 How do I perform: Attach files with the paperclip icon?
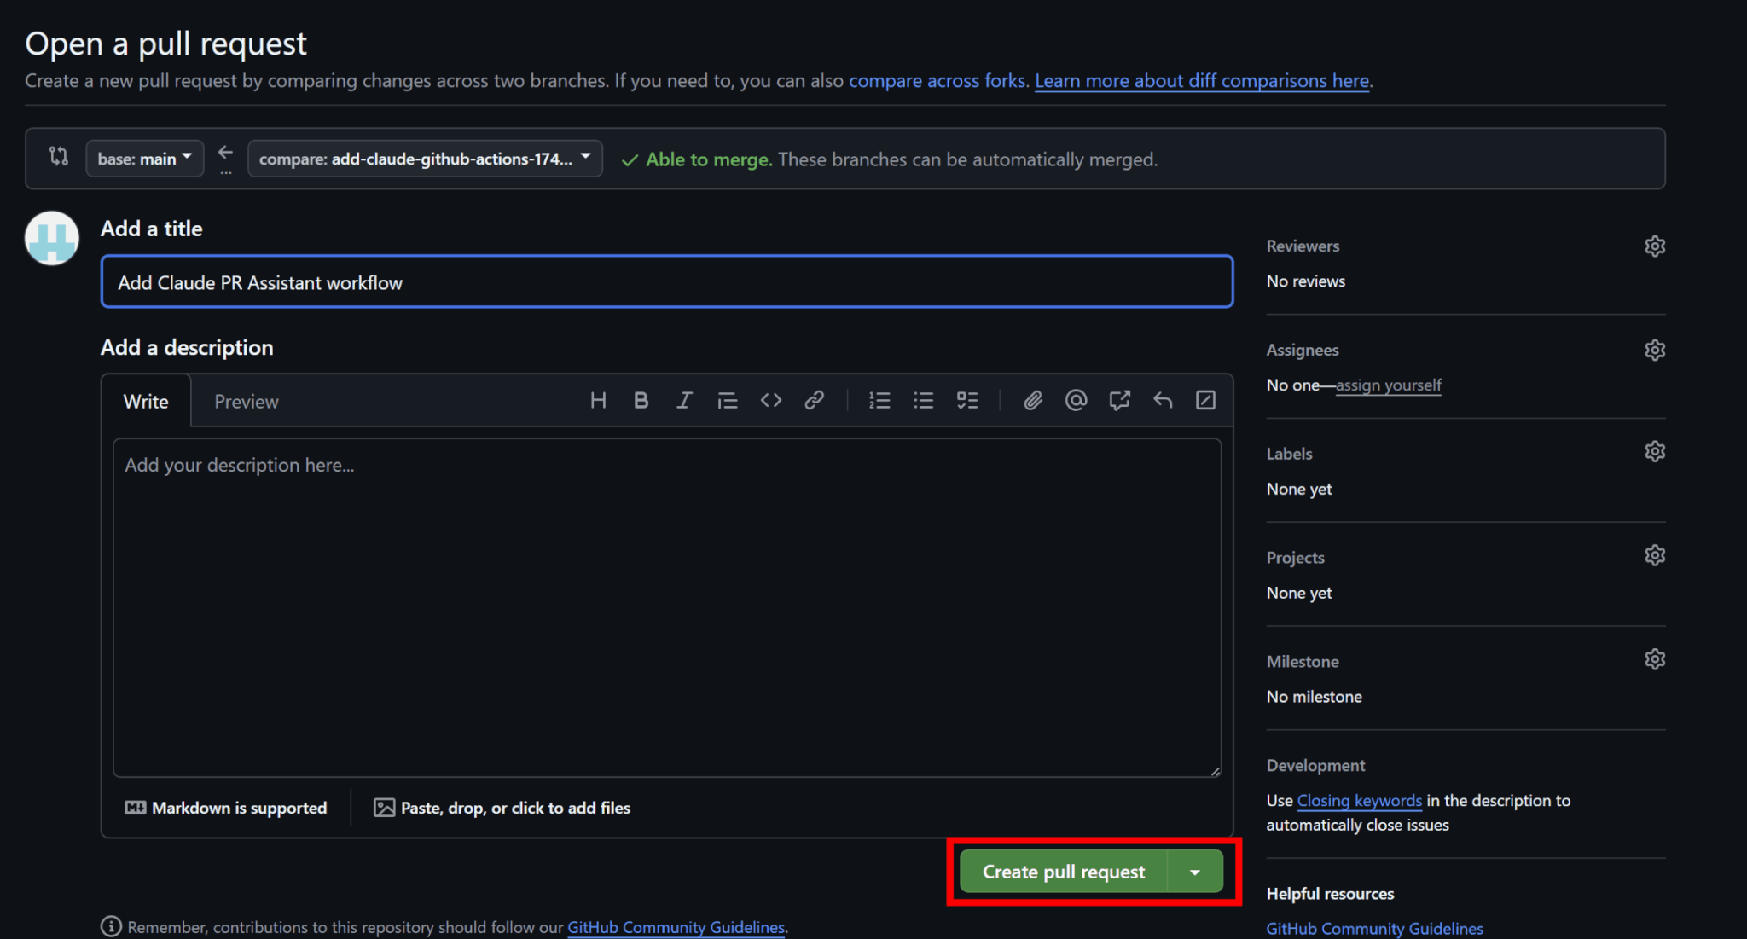pyautogui.click(x=1032, y=400)
